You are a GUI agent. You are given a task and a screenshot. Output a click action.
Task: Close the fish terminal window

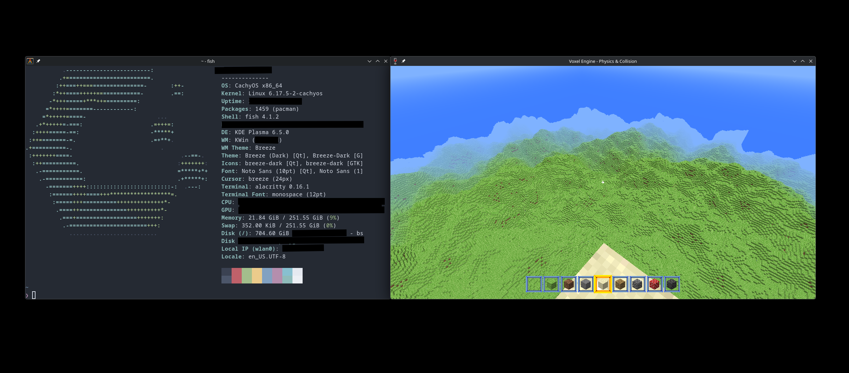(386, 61)
